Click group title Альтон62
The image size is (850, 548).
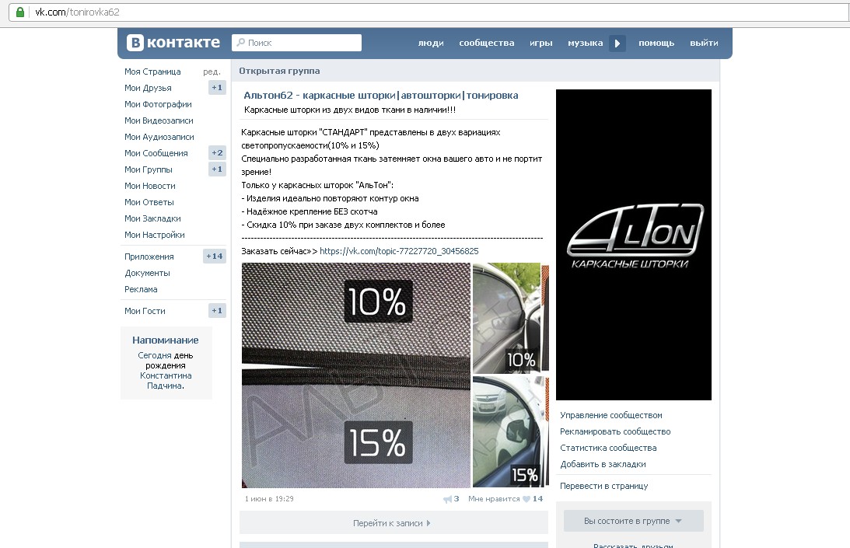pos(380,96)
